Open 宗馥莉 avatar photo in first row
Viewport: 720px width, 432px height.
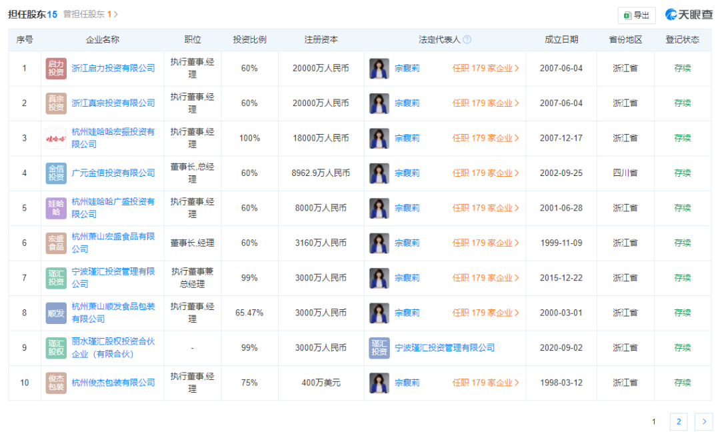pos(379,68)
